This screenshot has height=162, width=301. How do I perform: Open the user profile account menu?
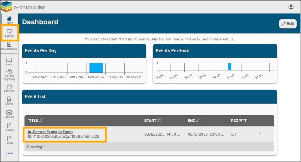click(x=291, y=7)
